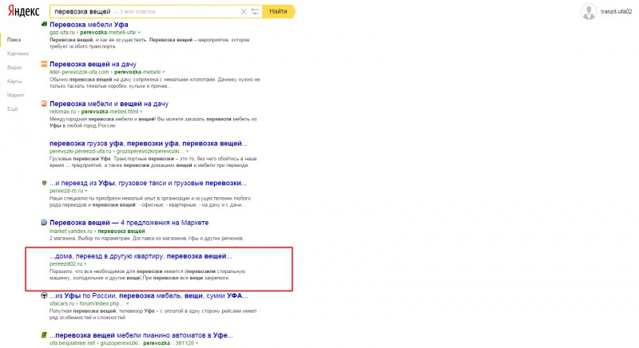Click the Яндекс logo
This screenshot has height=348, width=639.
click(24, 11)
